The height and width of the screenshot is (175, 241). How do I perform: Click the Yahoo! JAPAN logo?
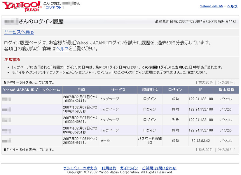click(22, 6)
